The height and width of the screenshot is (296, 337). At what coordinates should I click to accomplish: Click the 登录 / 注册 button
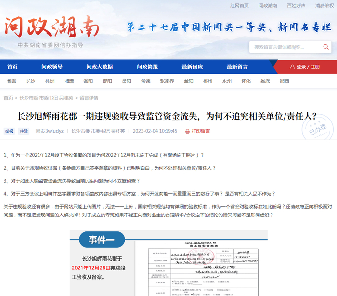(305, 67)
